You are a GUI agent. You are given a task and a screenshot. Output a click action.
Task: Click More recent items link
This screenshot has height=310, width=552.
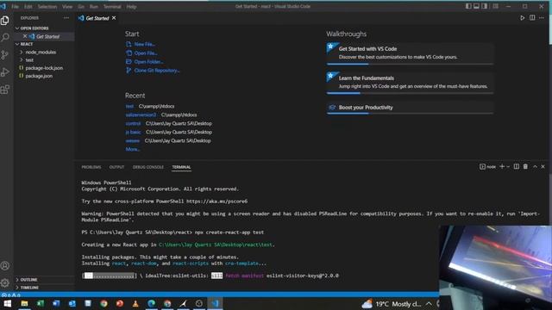pyautogui.click(x=133, y=149)
